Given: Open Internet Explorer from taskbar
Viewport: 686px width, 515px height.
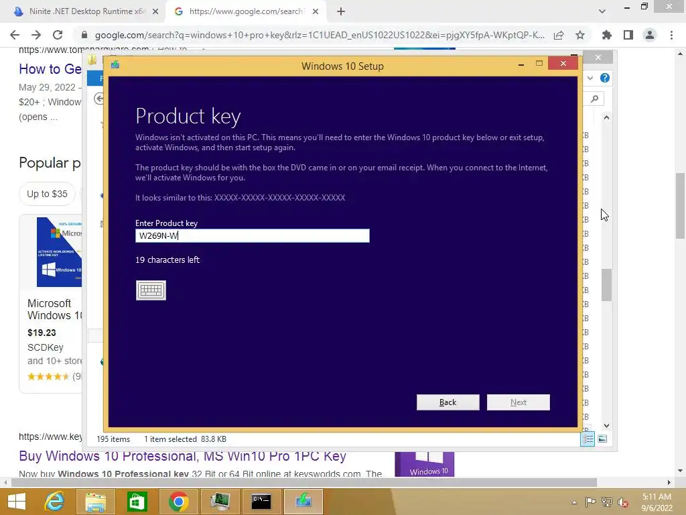Looking at the screenshot, I should tap(54, 502).
